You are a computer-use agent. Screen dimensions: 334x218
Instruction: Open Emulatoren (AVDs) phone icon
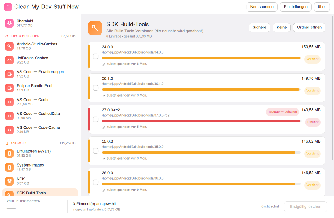click(9, 154)
